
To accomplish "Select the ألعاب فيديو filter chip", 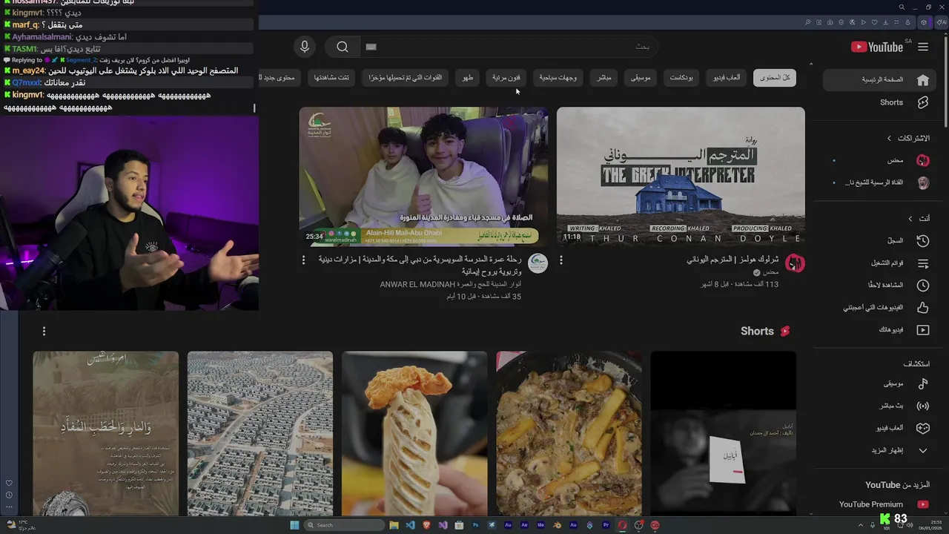I will [727, 78].
